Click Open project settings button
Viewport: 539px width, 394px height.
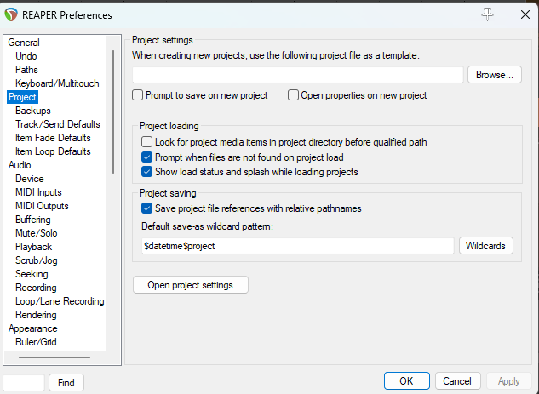click(x=191, y=285)
